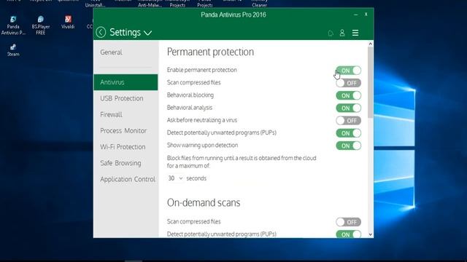Toggle Enable permanent protection switch
Image resolution: width=467 pixels, height=262 pixels.
tap(349, 71)
